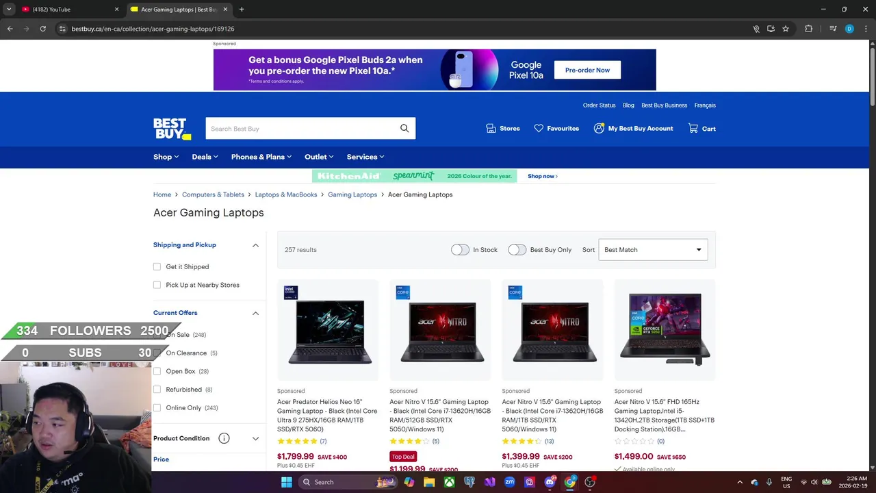Collapse the Current Offers section
The image size is (876, 493).
pyautogui.click(x=255, y=313)
